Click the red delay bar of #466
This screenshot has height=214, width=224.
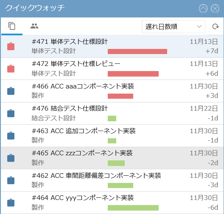120,96
